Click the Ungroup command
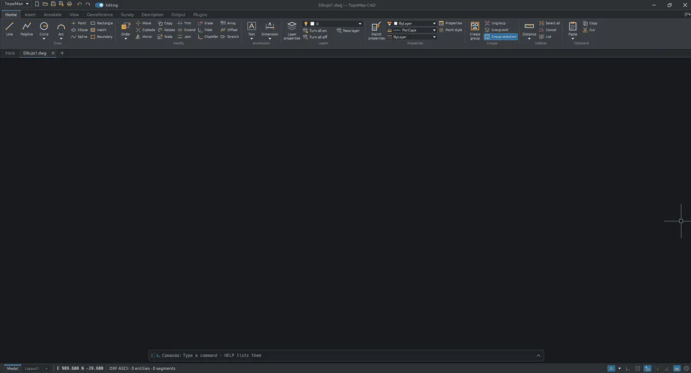Image resolution: width=691 pixels, height=373 pixels. pyautogui.click(x=495, y=23)
